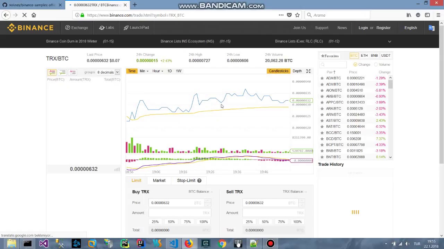The width and height of the screenshot is (444, 249).
Task: Open Binance Lists INS Ecosystem announcement
Action: pos(187,41)
